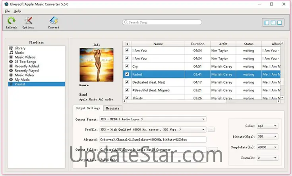The image size is (292, 176).
Task: Open the Help menu
Action: (x=17, y=11)
